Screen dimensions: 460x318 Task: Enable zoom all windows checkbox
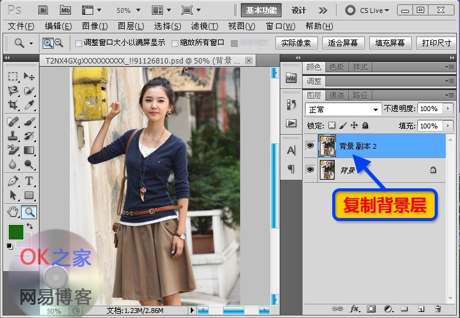pos(175,43)
